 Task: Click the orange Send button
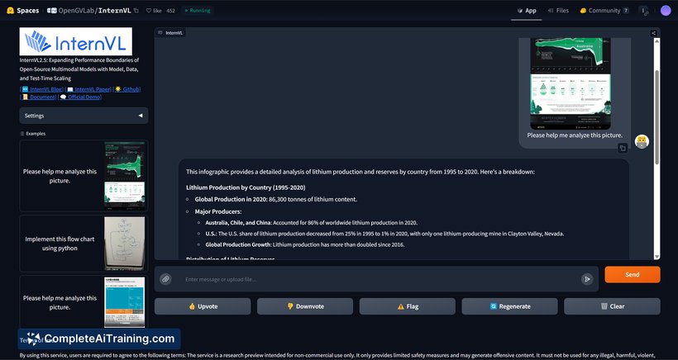[x=633, y=274]
